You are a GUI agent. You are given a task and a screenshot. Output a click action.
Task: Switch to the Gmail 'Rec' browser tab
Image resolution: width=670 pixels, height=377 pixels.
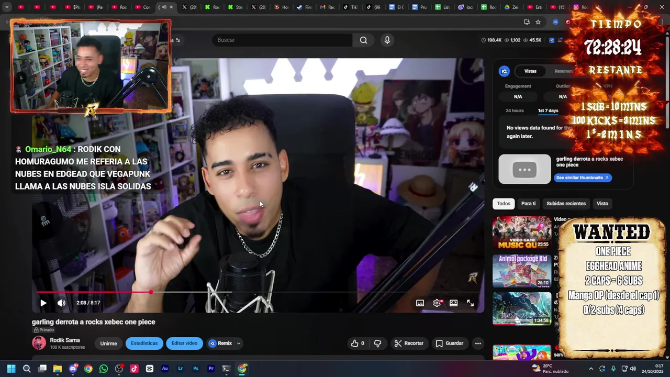[x=328, y=7]
